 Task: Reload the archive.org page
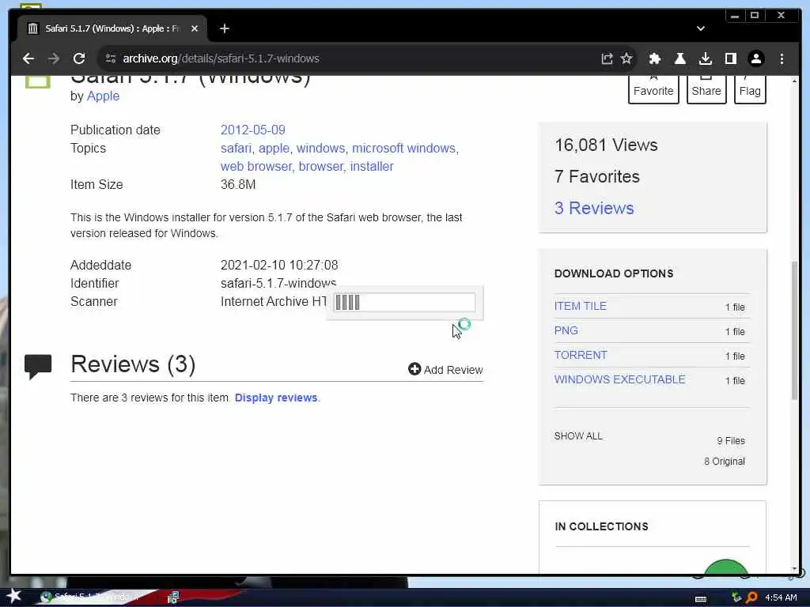pyautogui.click(x=79, y=58)
